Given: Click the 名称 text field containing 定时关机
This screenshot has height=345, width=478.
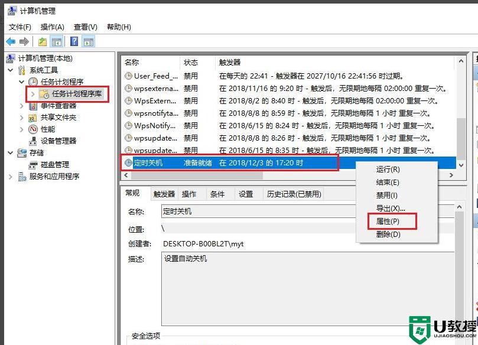Looking at the screenshot, I should click(307, 211).
